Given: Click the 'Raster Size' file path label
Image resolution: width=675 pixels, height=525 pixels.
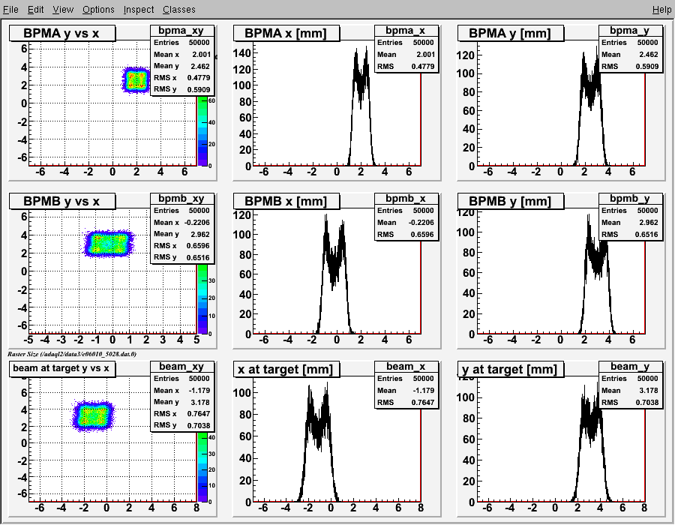Looking at the screenshot, I should [x=72, y=354].
